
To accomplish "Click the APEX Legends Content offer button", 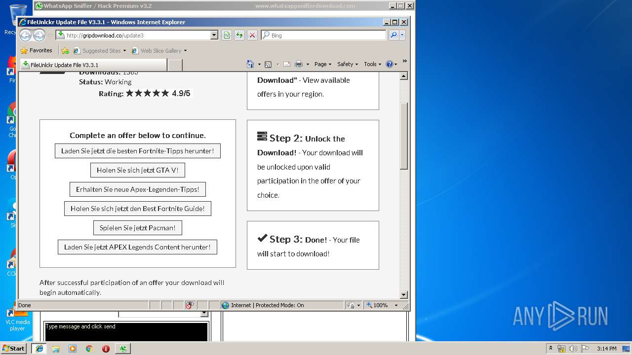I will [137, 247].
